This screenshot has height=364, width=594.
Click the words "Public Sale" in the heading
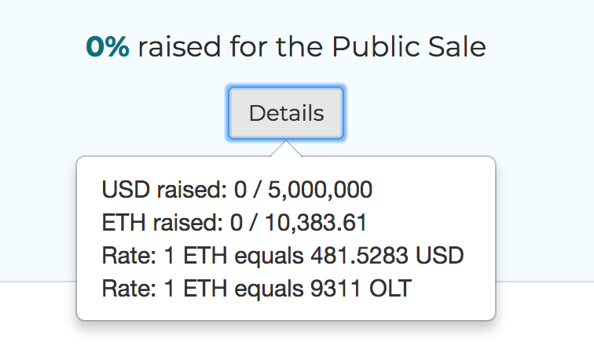pos(408,48)
